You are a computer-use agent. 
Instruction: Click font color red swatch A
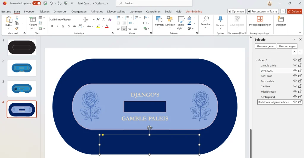pos(107,26)
